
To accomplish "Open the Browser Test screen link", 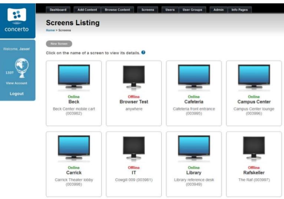I will [x=134, y=102].
